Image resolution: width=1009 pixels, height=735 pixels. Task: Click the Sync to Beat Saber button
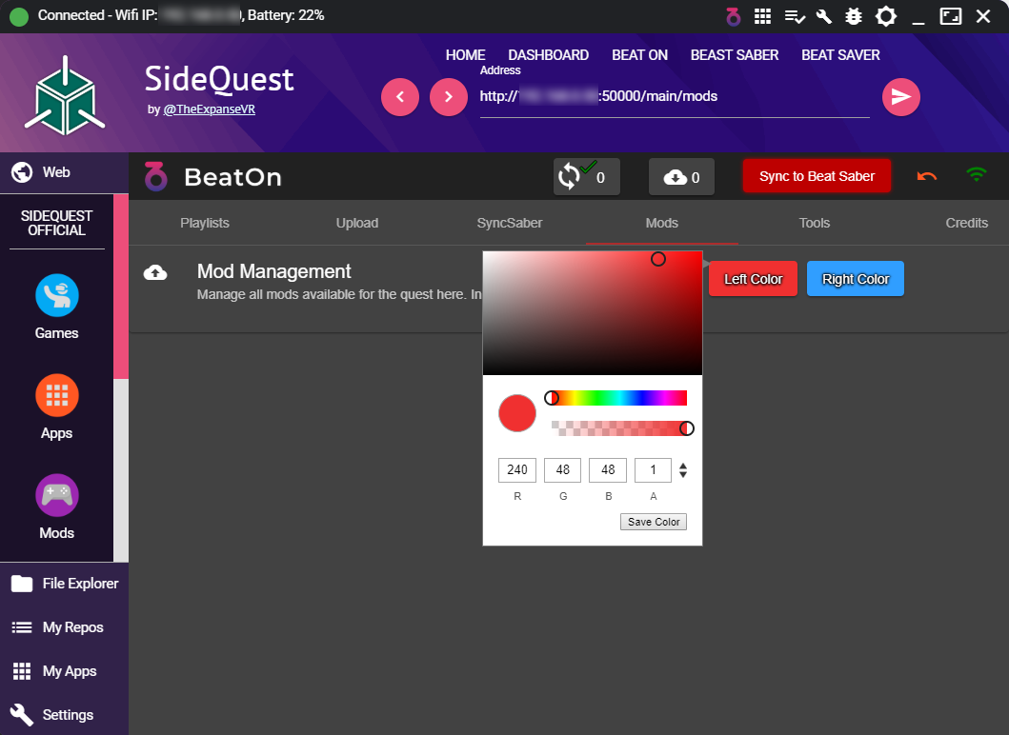(817, 176)
